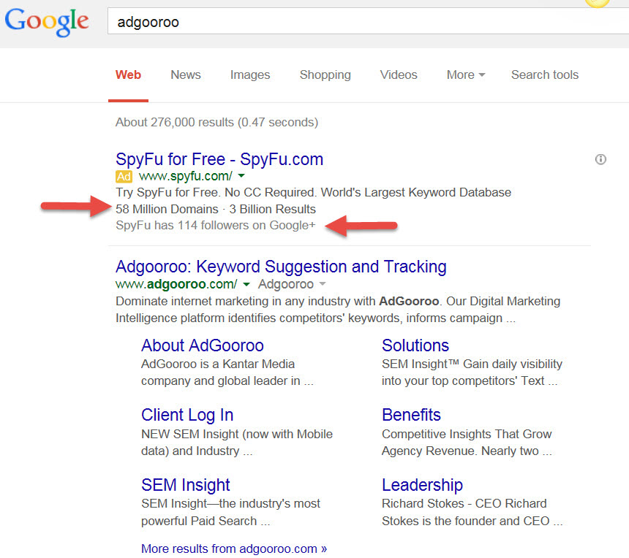Switch to the Videos tab
Screen dimensions: 629x558
coord(398,74)
